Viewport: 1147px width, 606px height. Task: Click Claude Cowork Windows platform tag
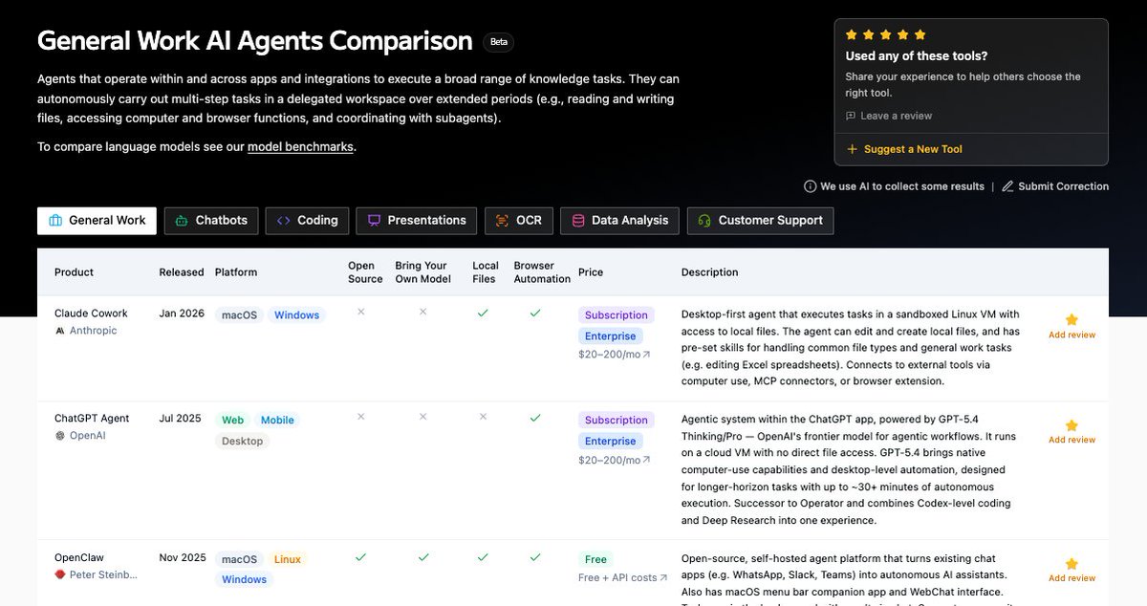[297, 315]
